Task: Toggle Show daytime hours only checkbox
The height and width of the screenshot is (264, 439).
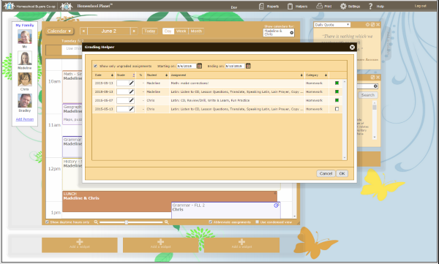Action: 47,222
